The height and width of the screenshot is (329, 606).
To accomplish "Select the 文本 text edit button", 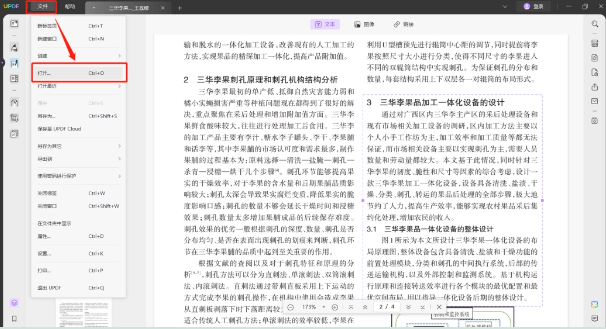I will click(x=325, y=24).
